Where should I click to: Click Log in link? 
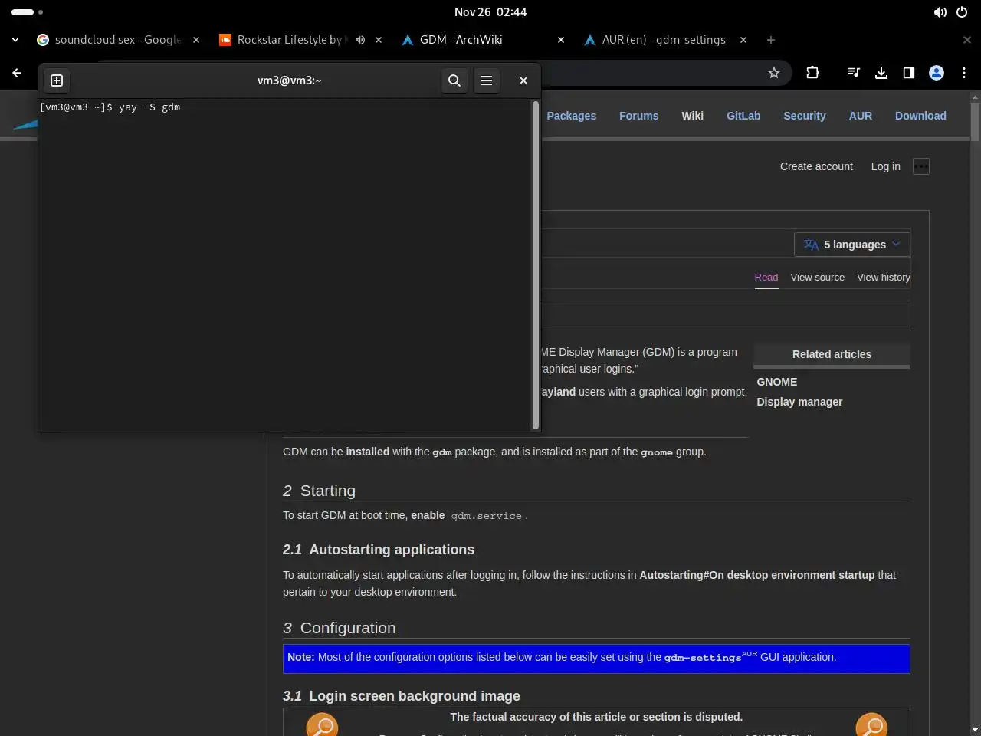[886, 166]
